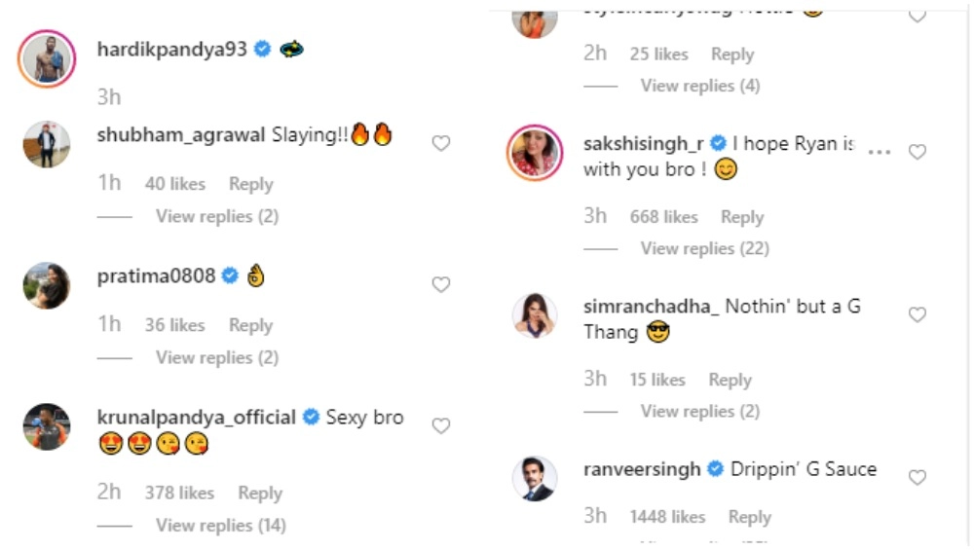974x550 pixels.
Task: Open simranchadha_'s profile avatar
Action: pos(535,315)
